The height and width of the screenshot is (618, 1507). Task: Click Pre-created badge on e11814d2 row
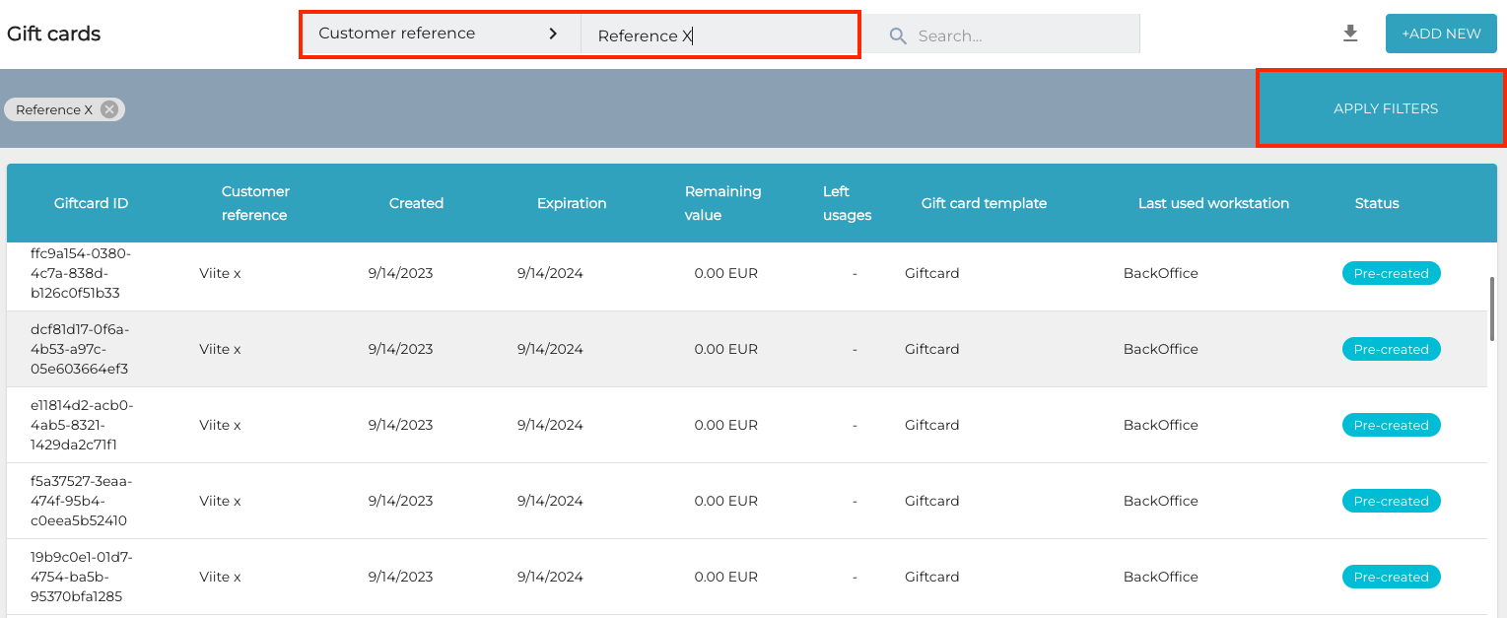tap(1391, 425)
